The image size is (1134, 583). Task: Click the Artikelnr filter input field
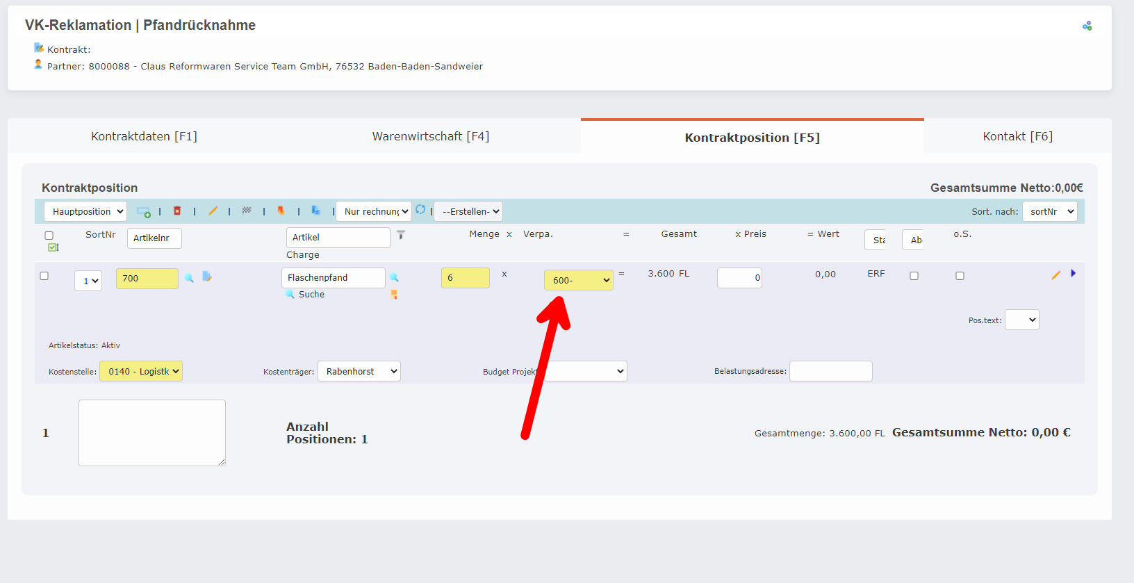click(x=154, y=238)
